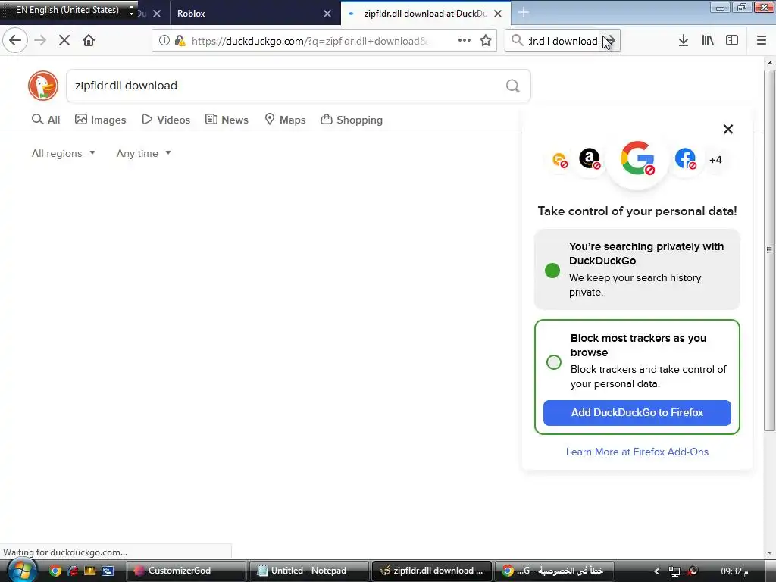Switch to CustomizerGod taskbar window
The image size is (776, 582).
pos(186,571)
